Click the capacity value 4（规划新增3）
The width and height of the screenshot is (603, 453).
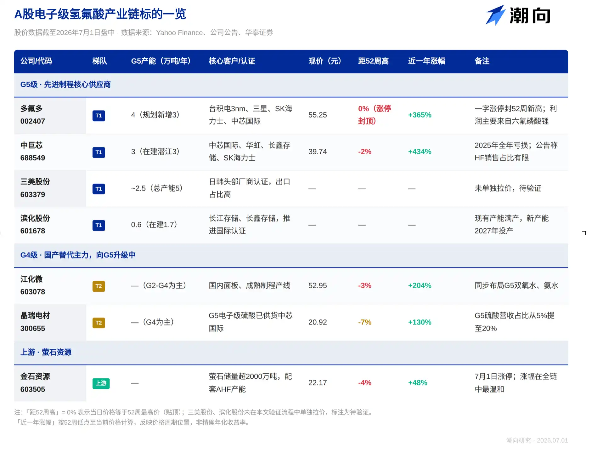(x=155, y=115)
